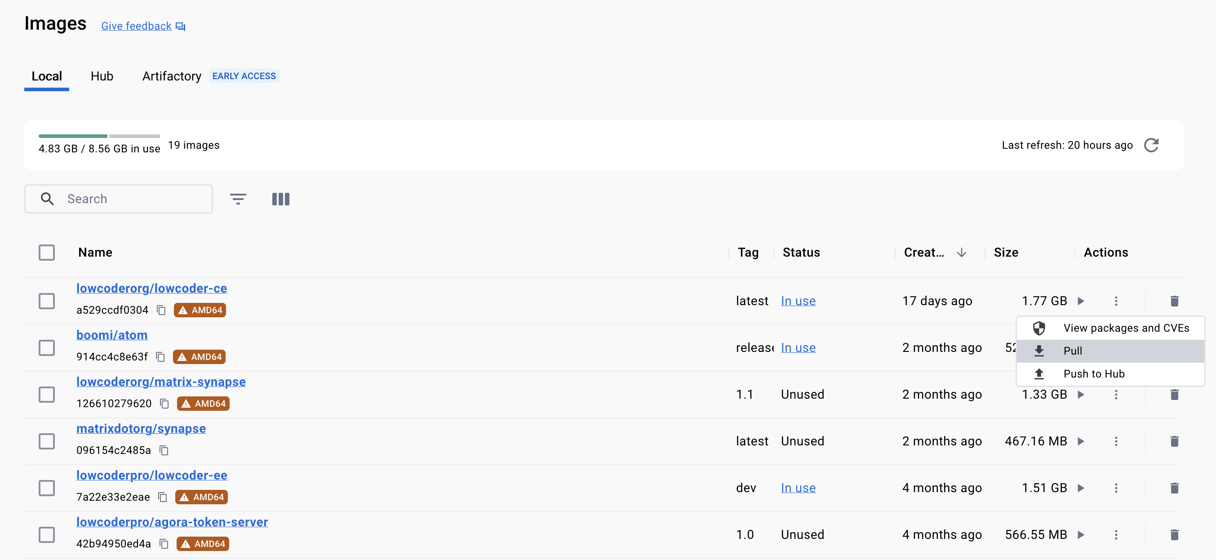This screenshot has width=1216, height=560.
Task: Run the matrixdotorg/synapse image
Action: point(1081,441)
